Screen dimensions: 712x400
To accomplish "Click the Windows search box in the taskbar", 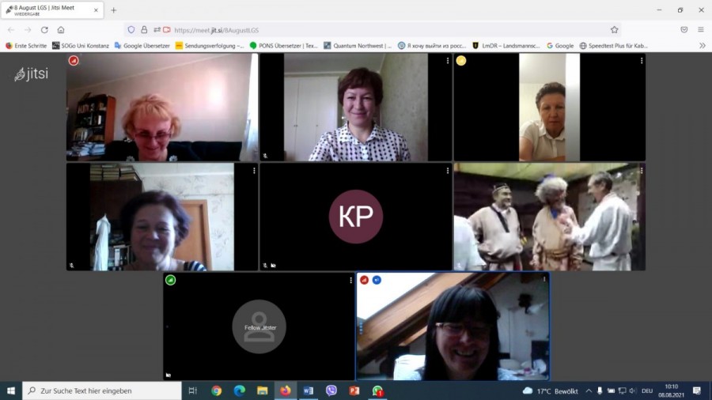I will click(103, 391).
